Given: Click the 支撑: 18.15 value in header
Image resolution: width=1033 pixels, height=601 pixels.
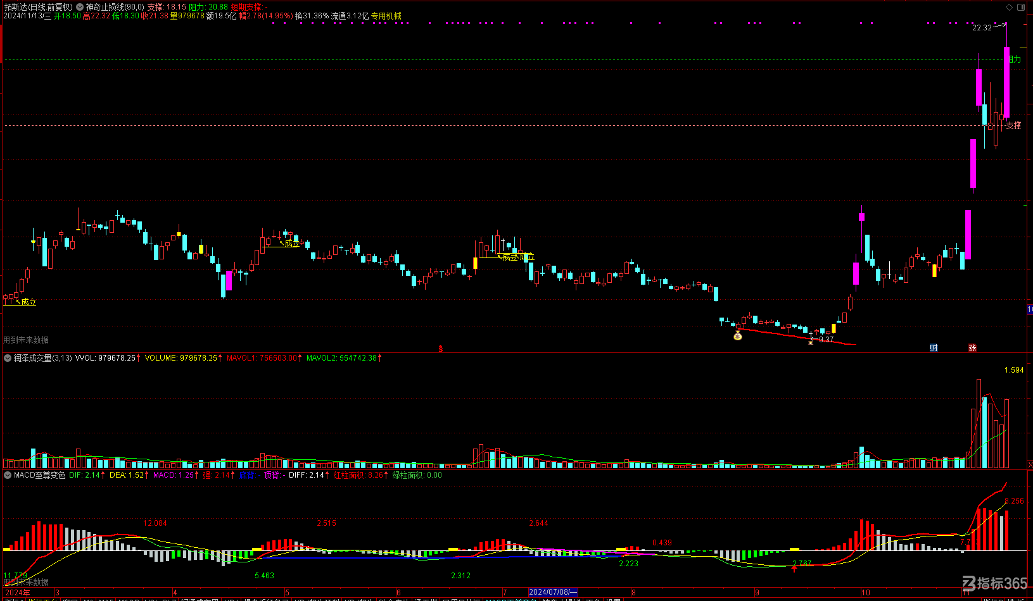Looking at the screenshot, I should [167, 7].
